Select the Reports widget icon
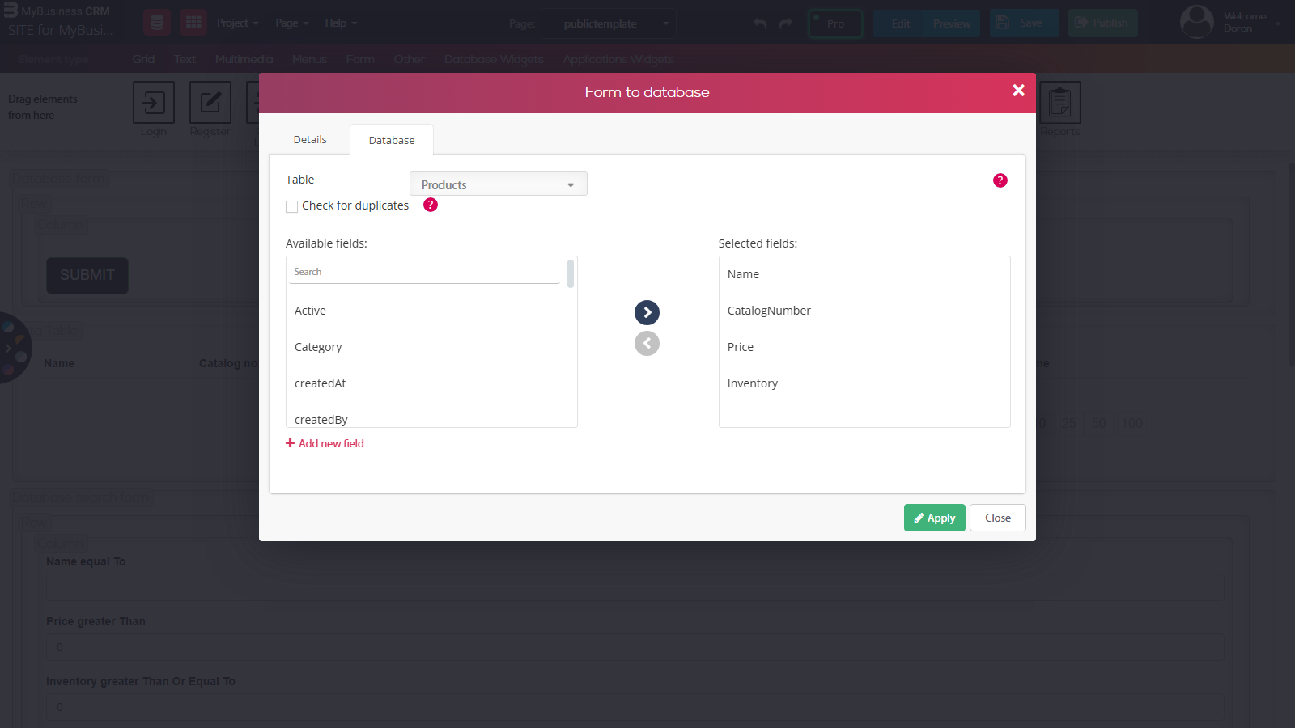This screenshot has height=728, width=1295. coord(1059,102)
